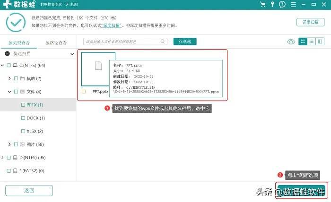The height and width of the screenshot is (202, 331).
Task: Click the file name search field
Action: point(126,42)
